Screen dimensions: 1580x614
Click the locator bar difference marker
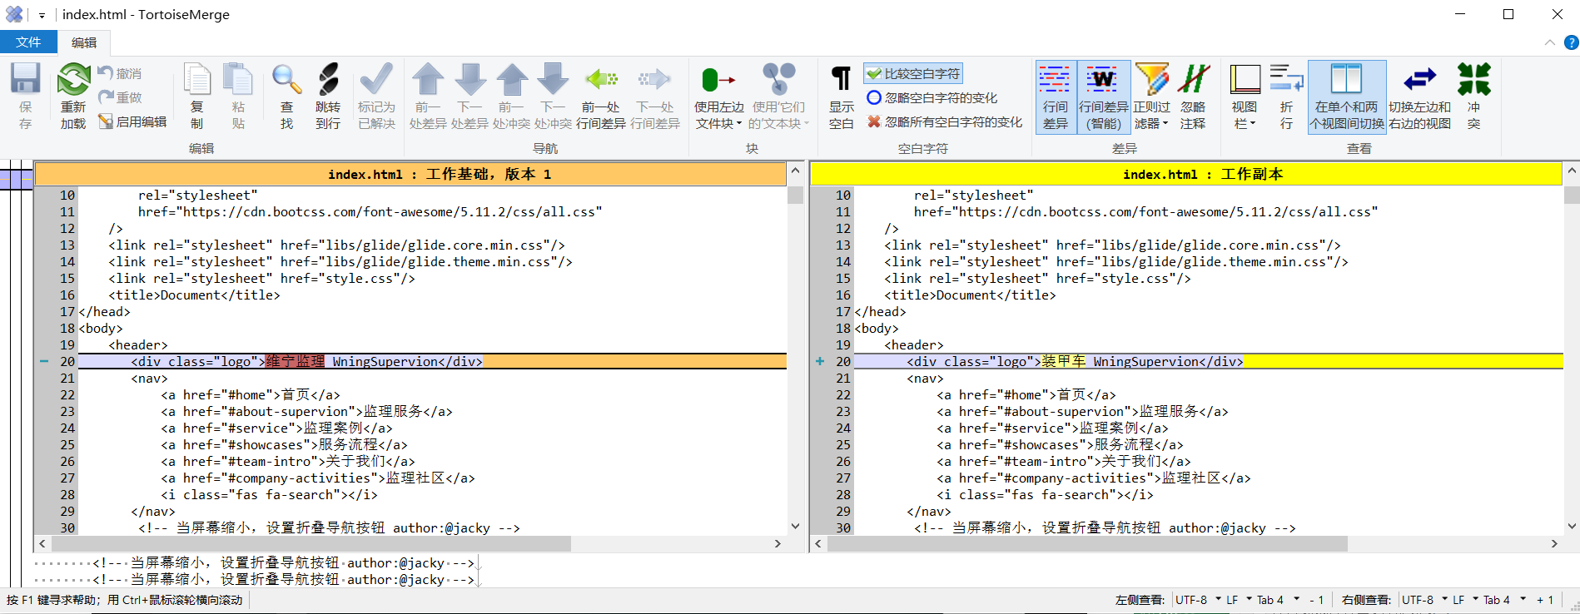click(16, 178)
